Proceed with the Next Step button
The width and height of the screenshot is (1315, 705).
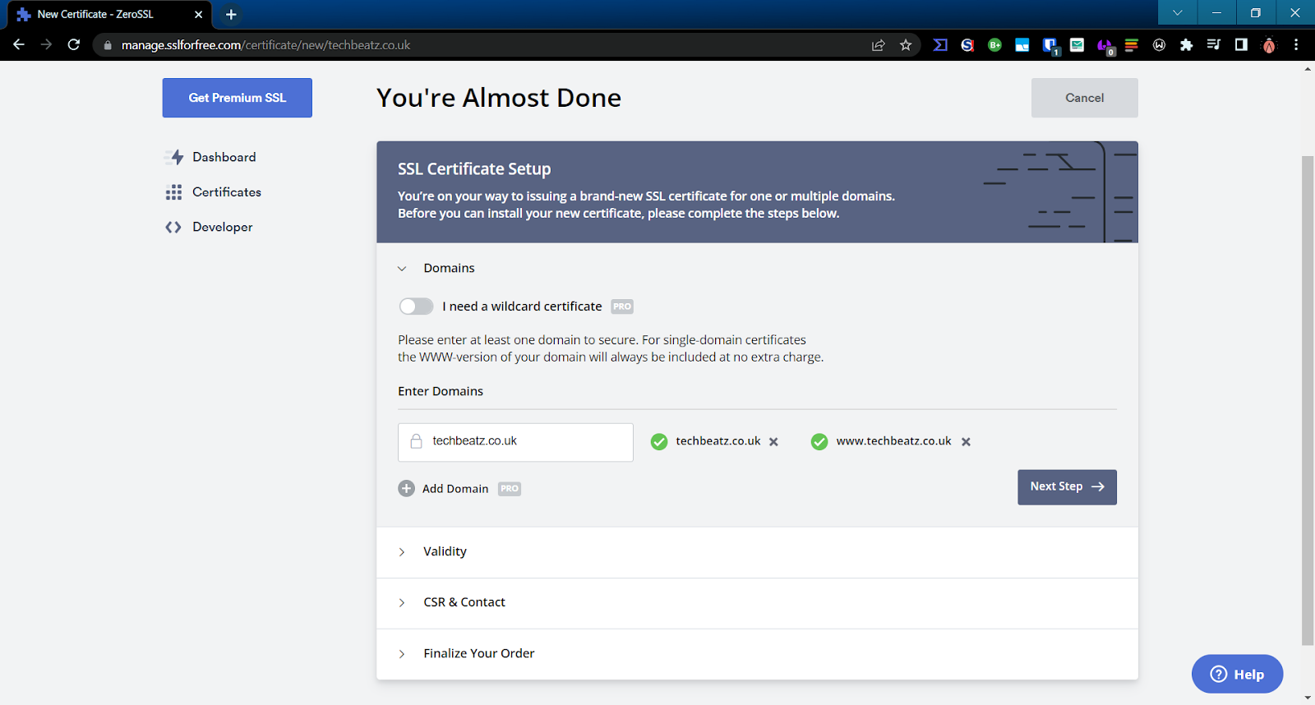(x=1067, y=487)
